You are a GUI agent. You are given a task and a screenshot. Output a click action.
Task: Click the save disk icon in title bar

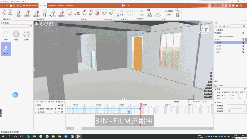pos(14,5)
